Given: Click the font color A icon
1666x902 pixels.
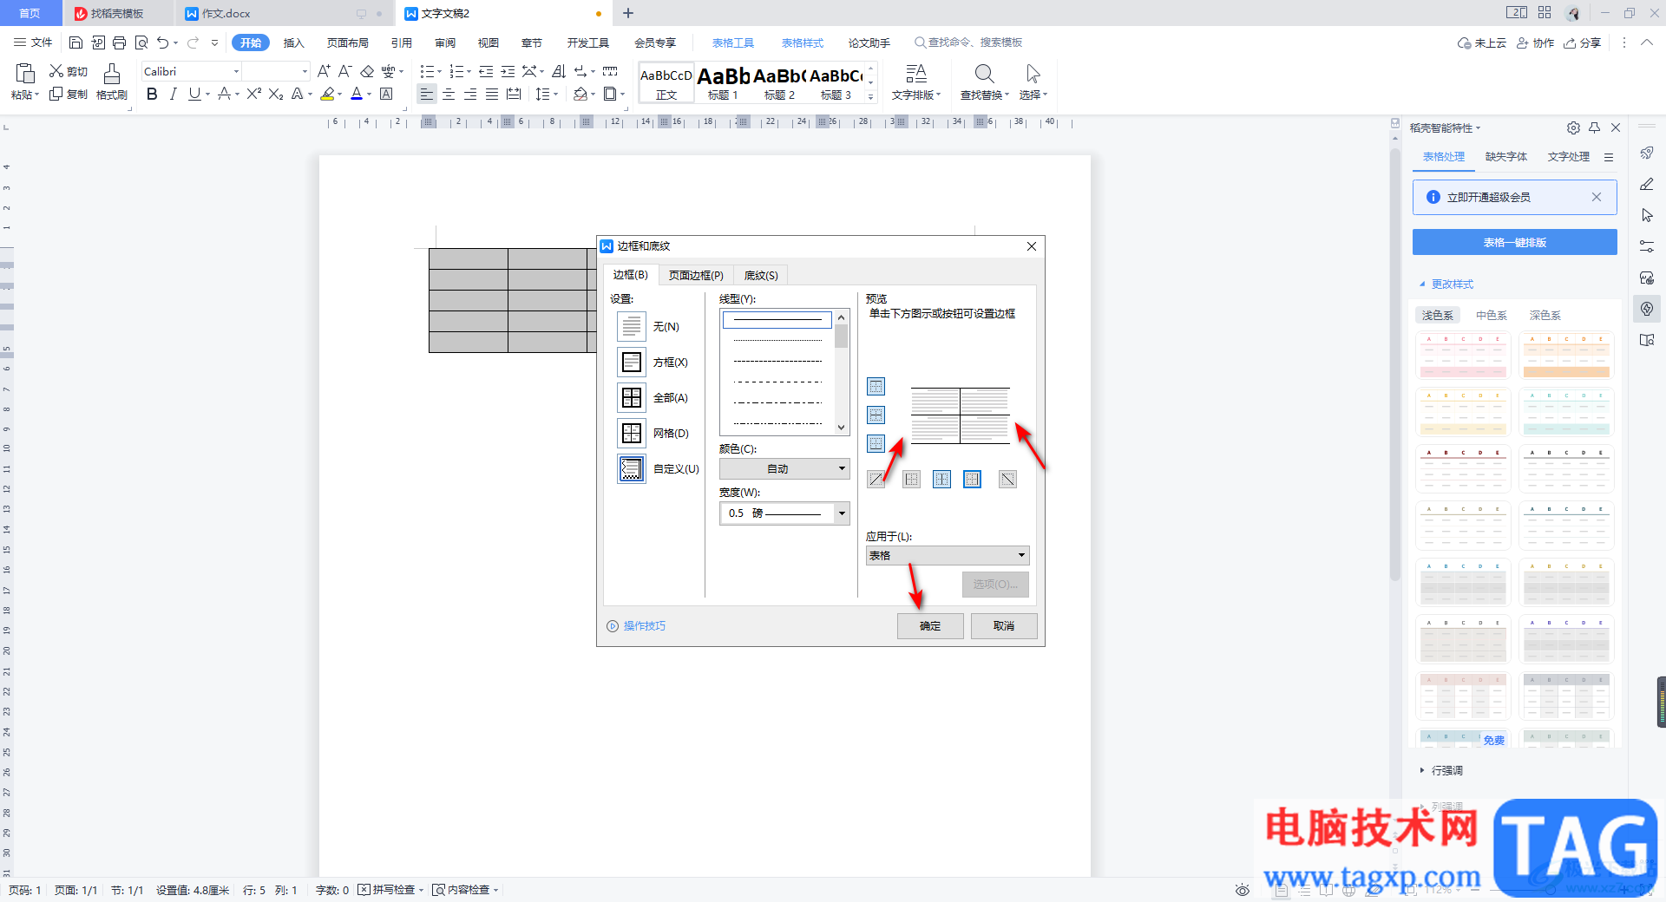Looking at the screenshot, I should pos(357,94).
